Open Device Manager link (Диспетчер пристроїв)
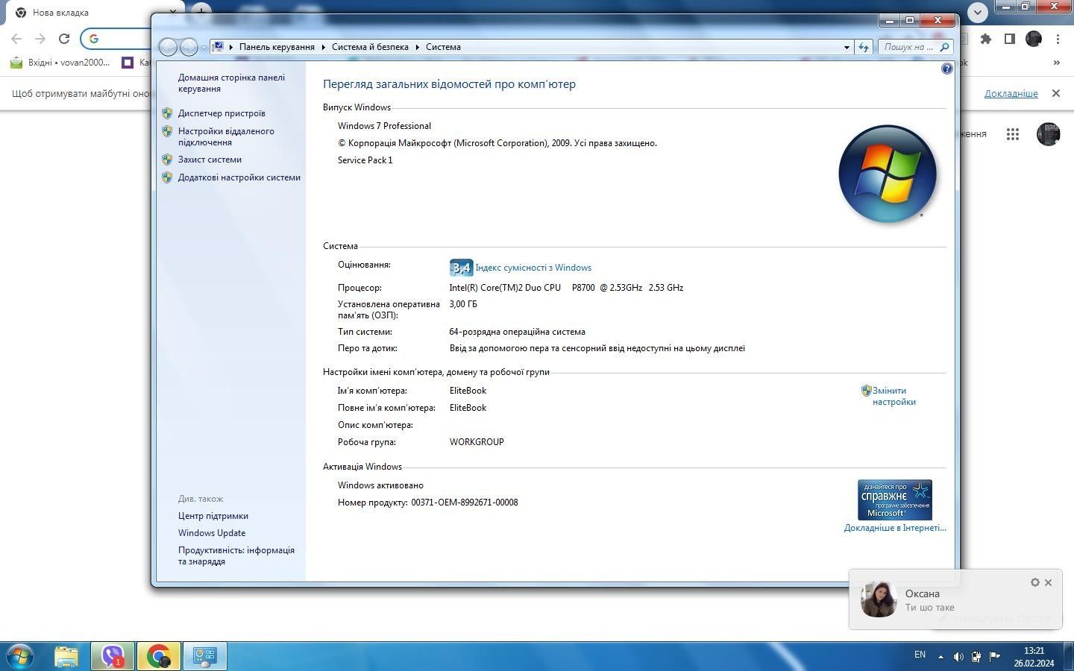 coord(222,113)
